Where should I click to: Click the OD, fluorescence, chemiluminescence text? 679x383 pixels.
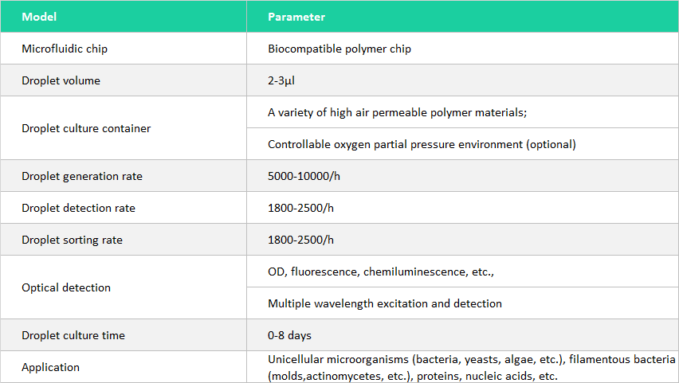(381, 272)
